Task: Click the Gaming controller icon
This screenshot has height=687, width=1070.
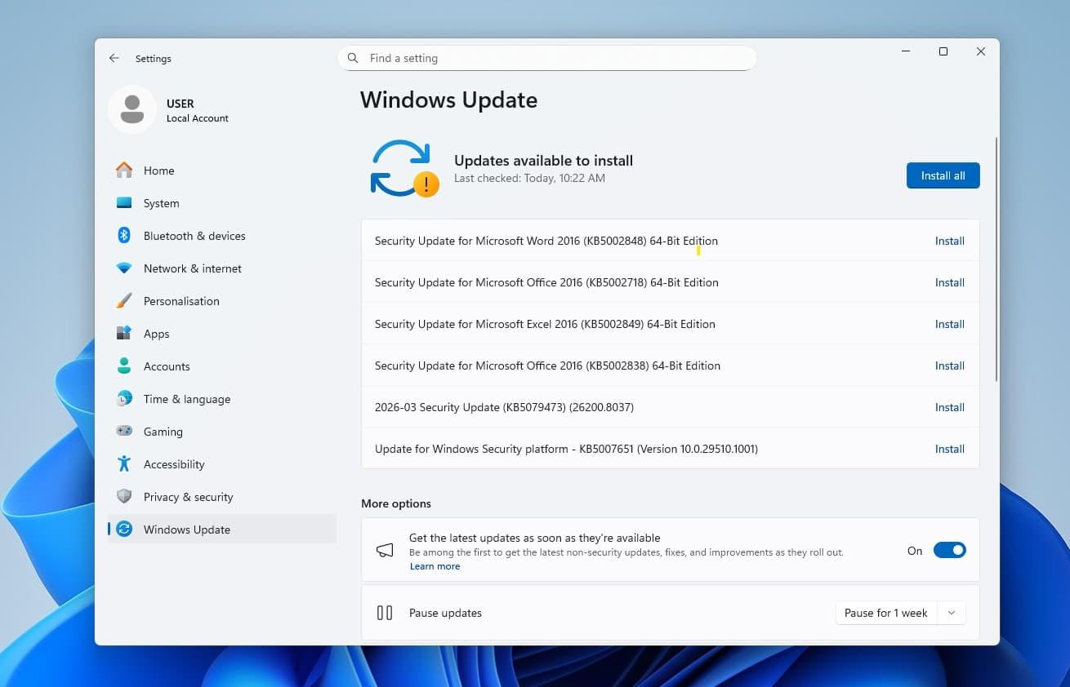Action: [124, 432]
